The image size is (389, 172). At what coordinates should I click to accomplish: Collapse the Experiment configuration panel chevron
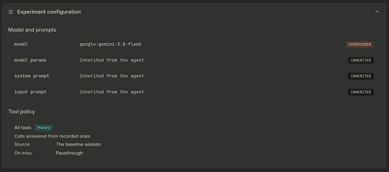pos(377,12)
